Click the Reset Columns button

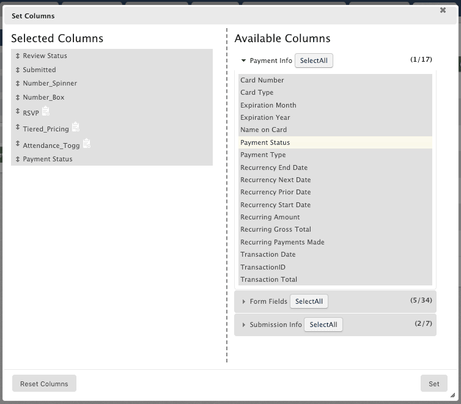tap(44, 384)
